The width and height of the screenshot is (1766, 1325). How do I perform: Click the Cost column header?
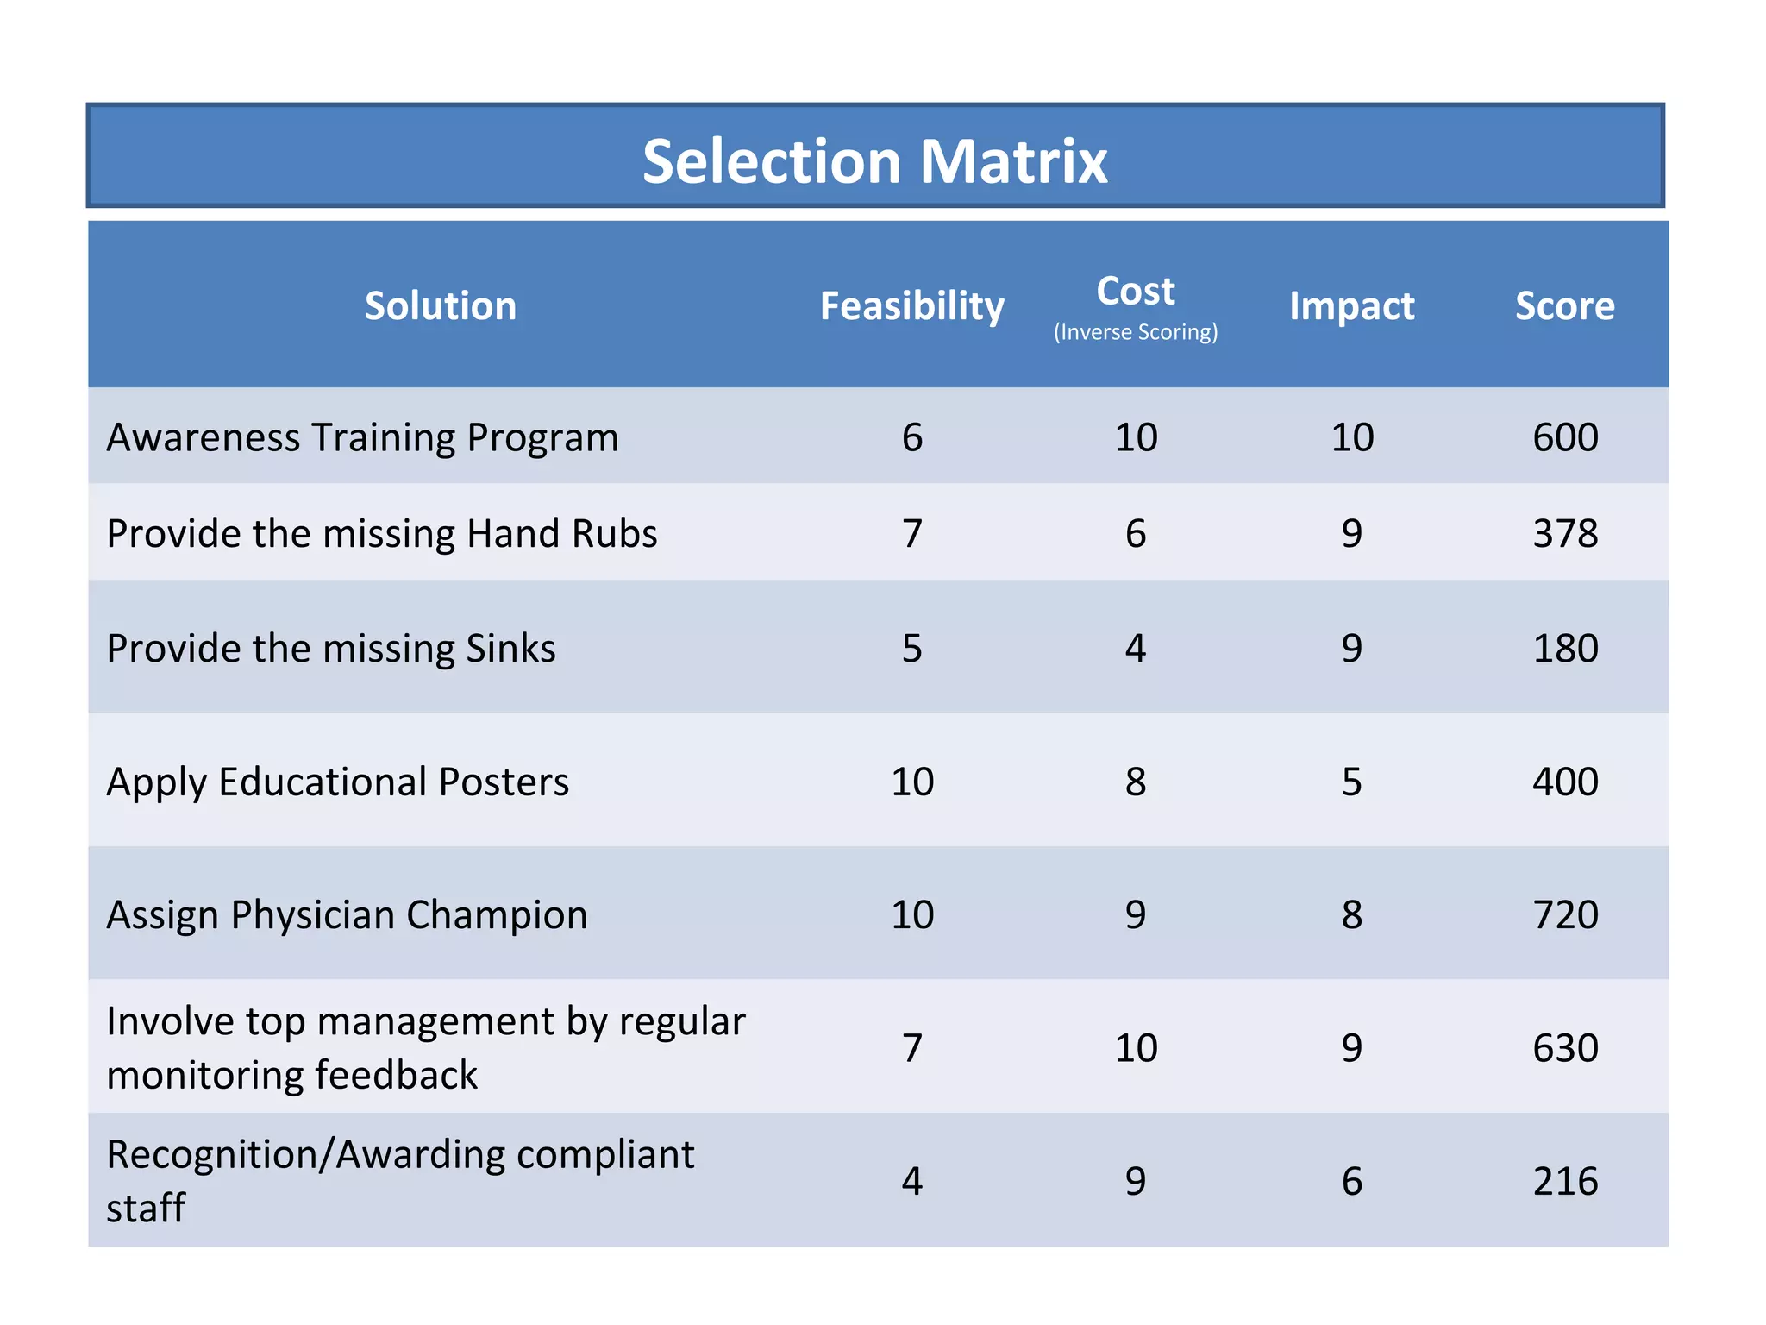pyautogui.click(x=1135, y=292)
